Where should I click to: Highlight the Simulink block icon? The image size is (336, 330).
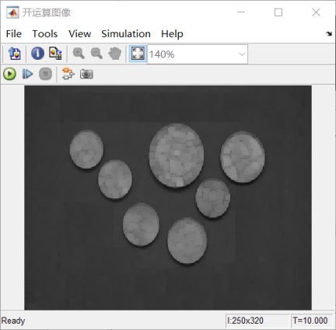click(x=68, y=74)
